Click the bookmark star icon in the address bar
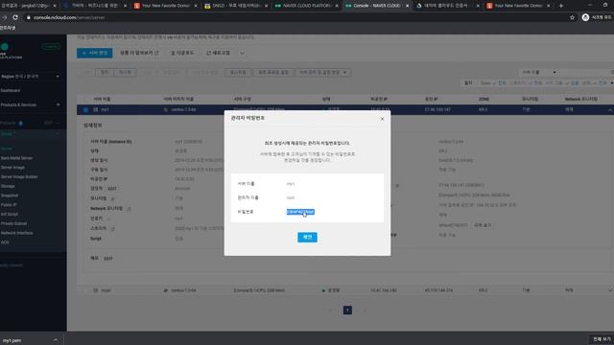Viewport: 614px width, 345px height. [572, 17]
